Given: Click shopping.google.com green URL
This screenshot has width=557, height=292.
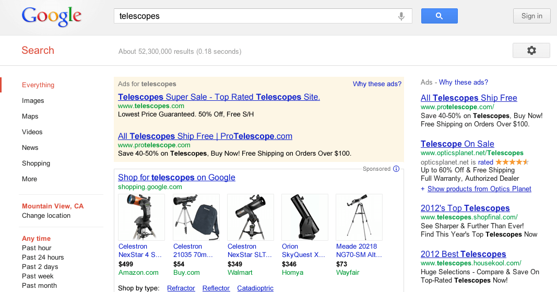Looking at the screenshot, I should (x=150, y=187).
